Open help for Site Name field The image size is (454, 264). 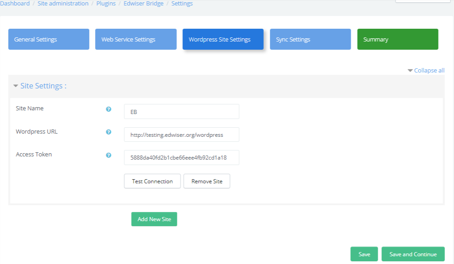tap(108, 109)
